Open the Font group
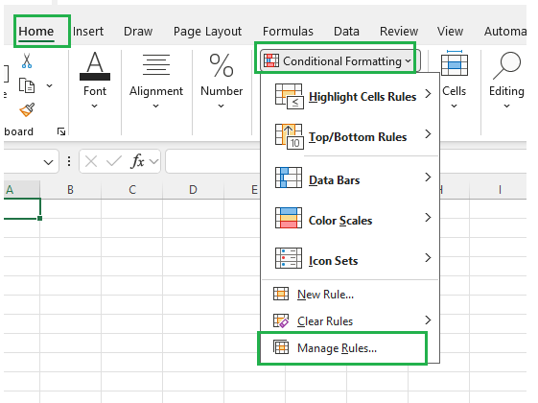 point(95,81)
